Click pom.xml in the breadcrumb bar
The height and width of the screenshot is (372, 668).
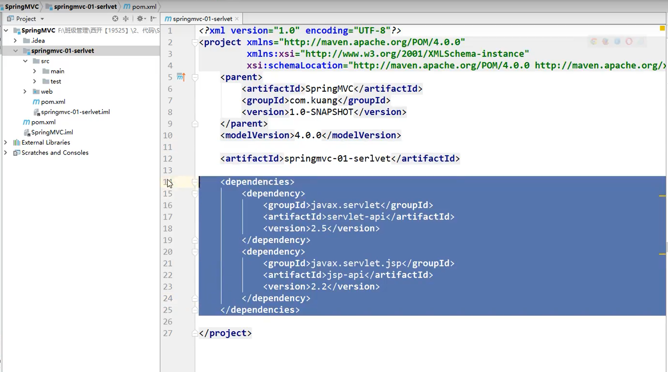[144, 7]
